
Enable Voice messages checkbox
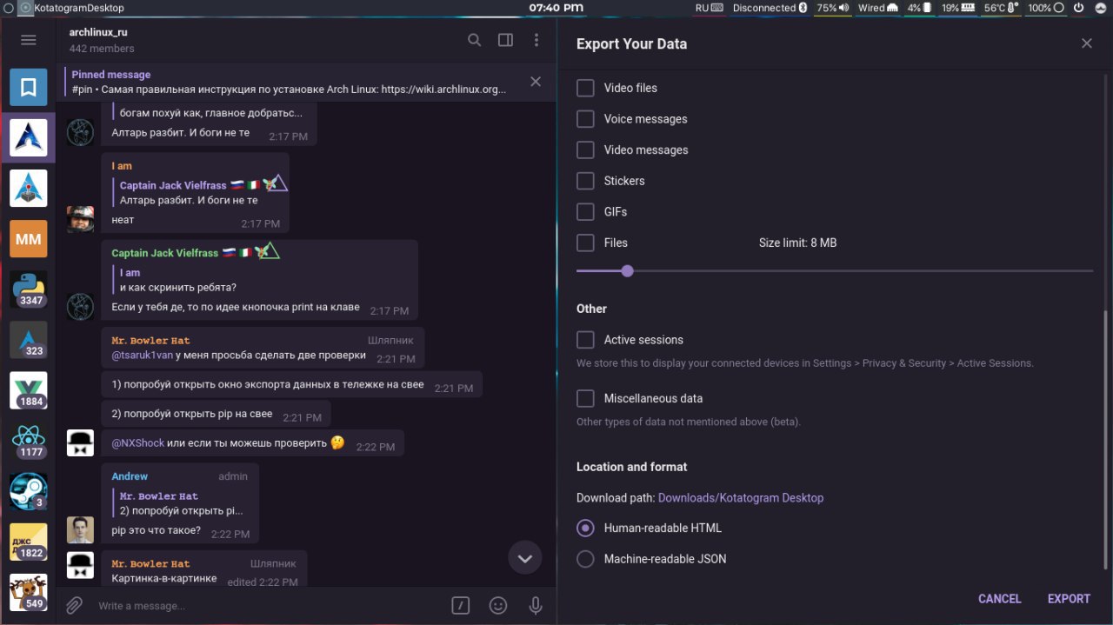coord(585,119)
